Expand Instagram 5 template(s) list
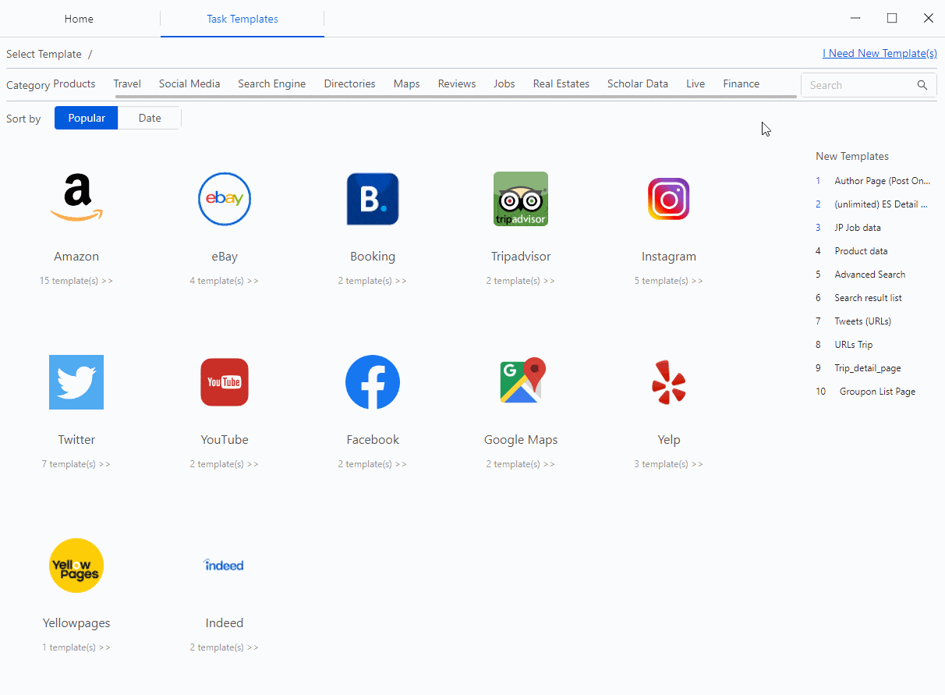This screenshot has height=695, width=945. pyautogui.click(x=669, y=281)
